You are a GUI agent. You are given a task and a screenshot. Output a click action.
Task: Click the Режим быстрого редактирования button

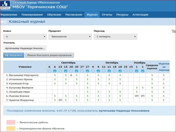(49, 55)
